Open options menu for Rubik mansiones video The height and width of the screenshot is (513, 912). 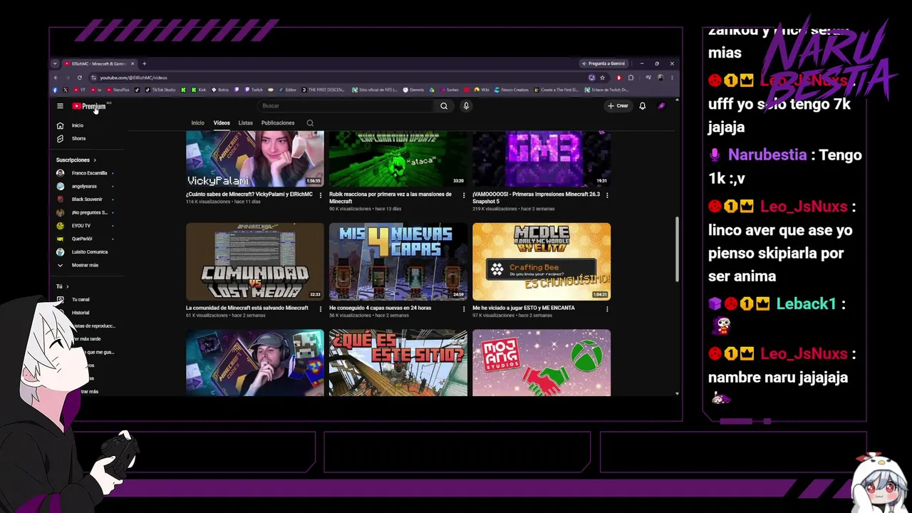point(464,195)
